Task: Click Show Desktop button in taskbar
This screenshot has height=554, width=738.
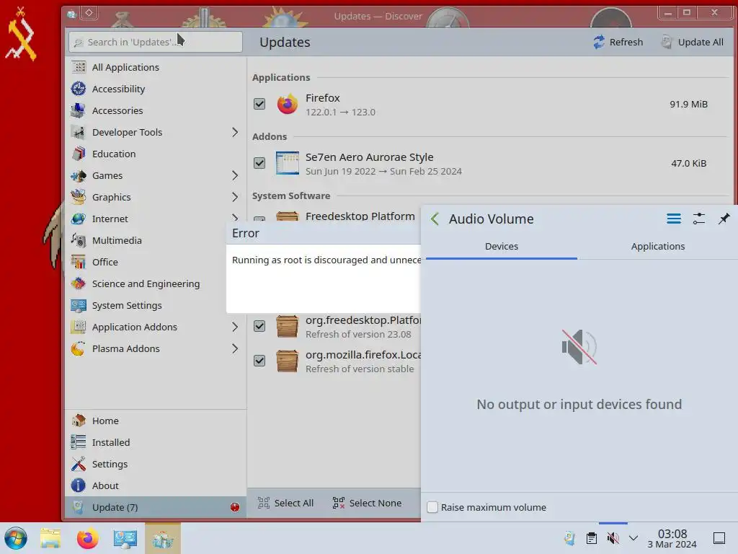Action: click(719, 538)
